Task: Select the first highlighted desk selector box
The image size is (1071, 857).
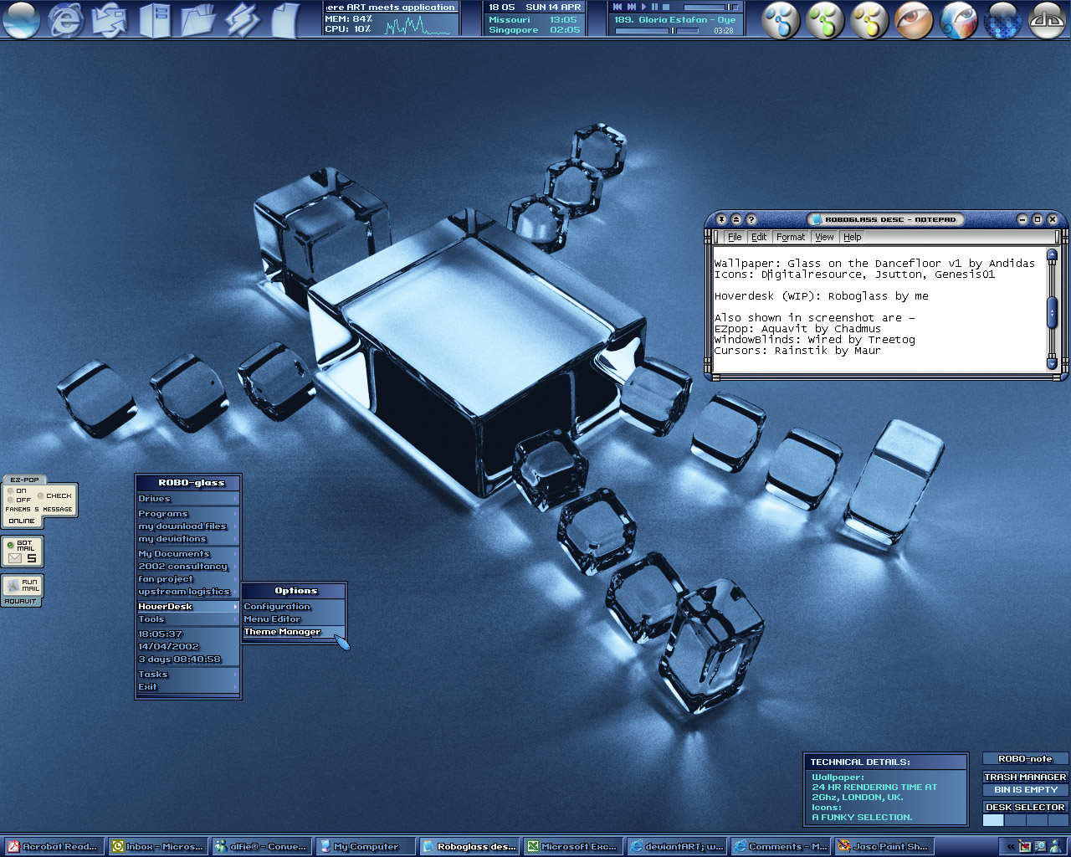Action: [x=993, y=820]
